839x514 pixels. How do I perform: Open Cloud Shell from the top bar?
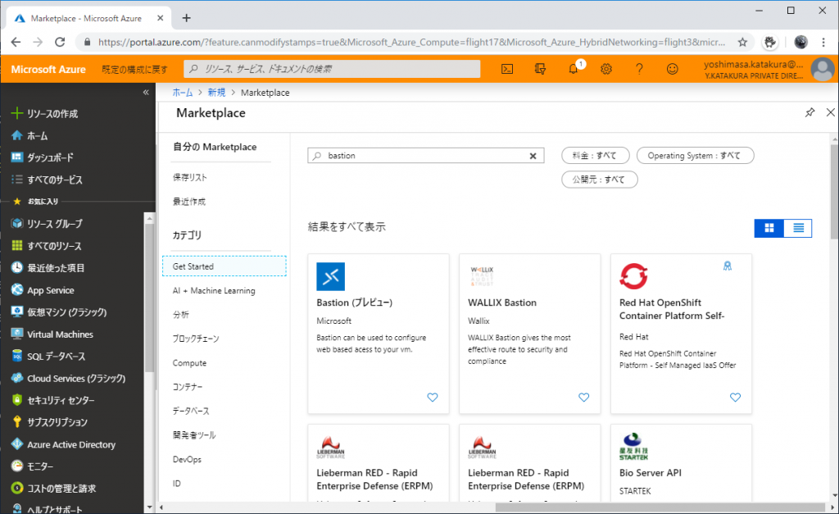point(506,69)
